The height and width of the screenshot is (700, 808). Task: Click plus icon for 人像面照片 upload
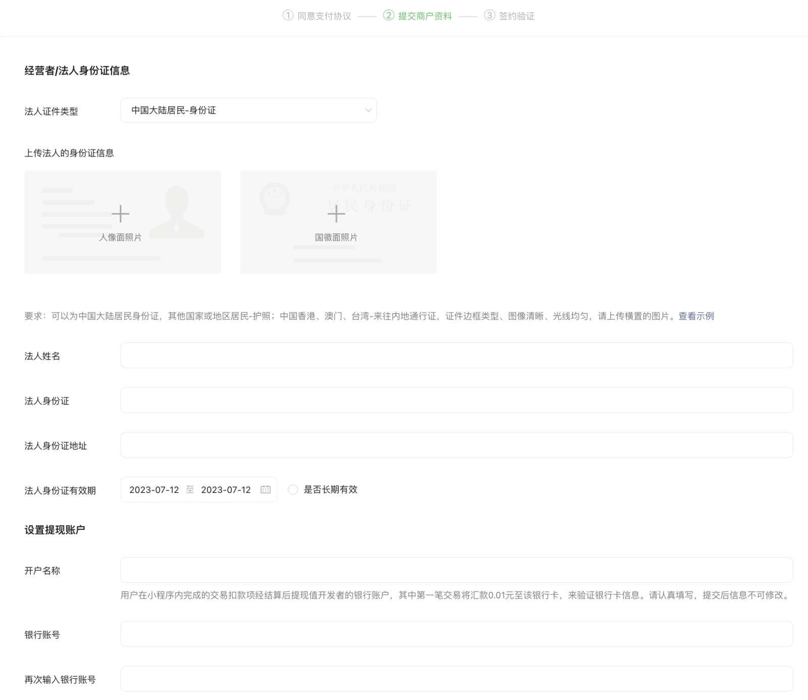point(120,214)
